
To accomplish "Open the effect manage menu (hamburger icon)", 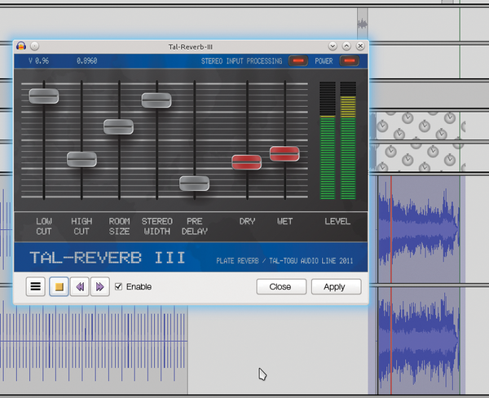I will tap(36, 286).
